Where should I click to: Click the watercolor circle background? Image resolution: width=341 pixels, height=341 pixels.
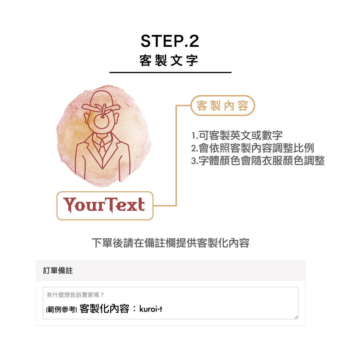[104, 136]
